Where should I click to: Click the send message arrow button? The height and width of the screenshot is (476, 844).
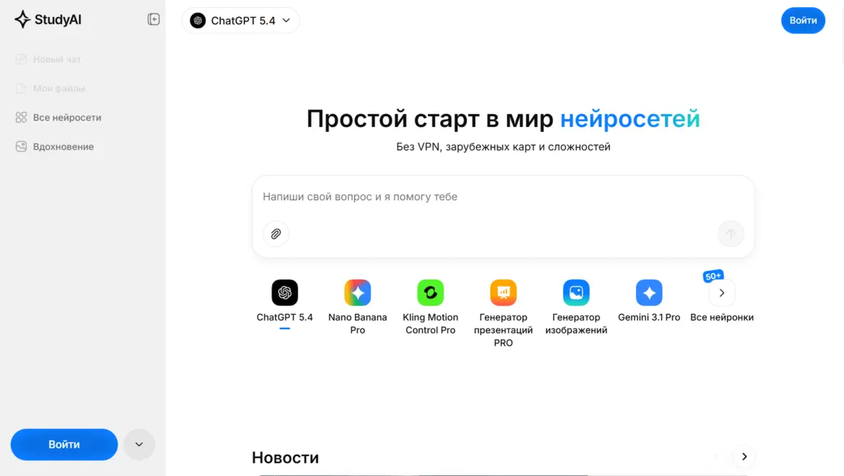tap(731, 234)
